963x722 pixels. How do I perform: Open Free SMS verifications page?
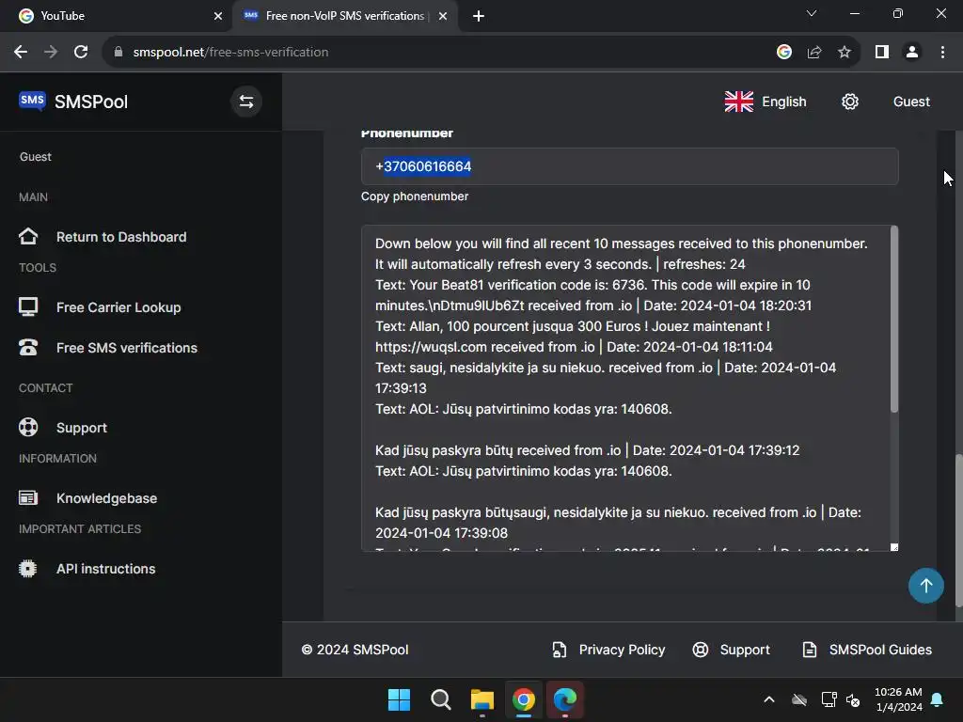(x=127, y=348)
